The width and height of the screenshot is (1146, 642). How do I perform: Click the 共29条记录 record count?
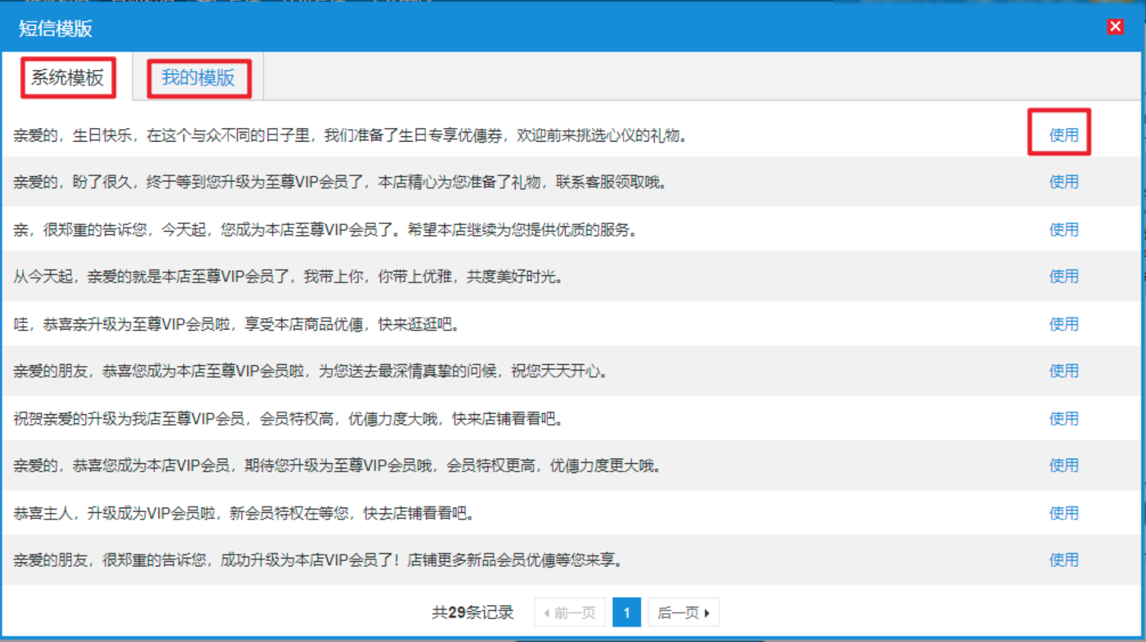point(472,613)
